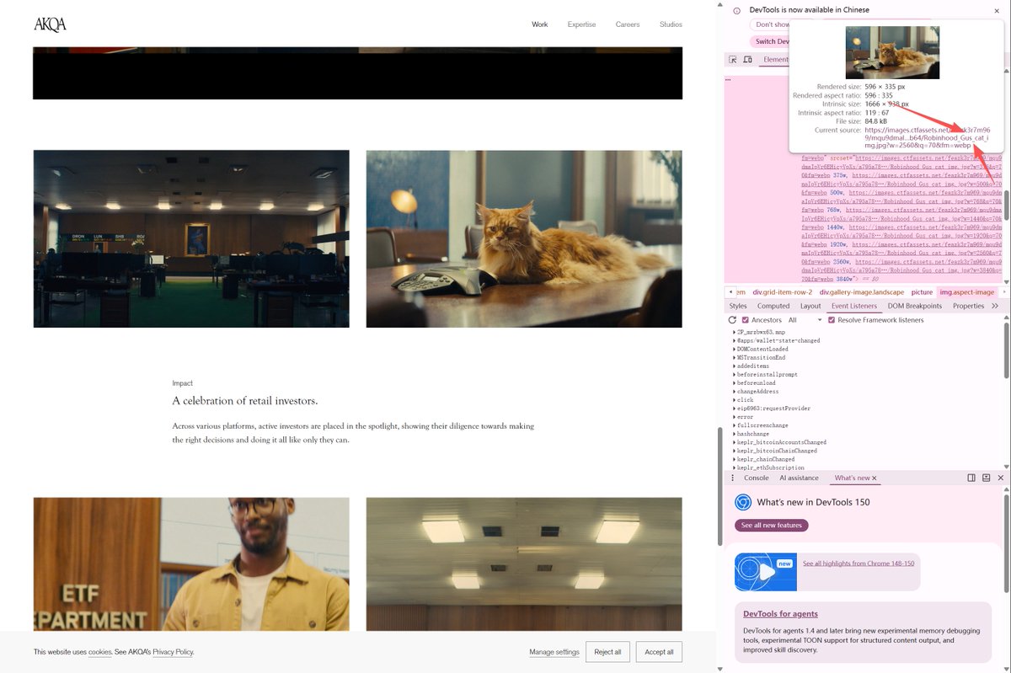1011x673 pixels.
Task: Click the Accept all cookies button
Action: pyautogui.click(x=659, y=652)
